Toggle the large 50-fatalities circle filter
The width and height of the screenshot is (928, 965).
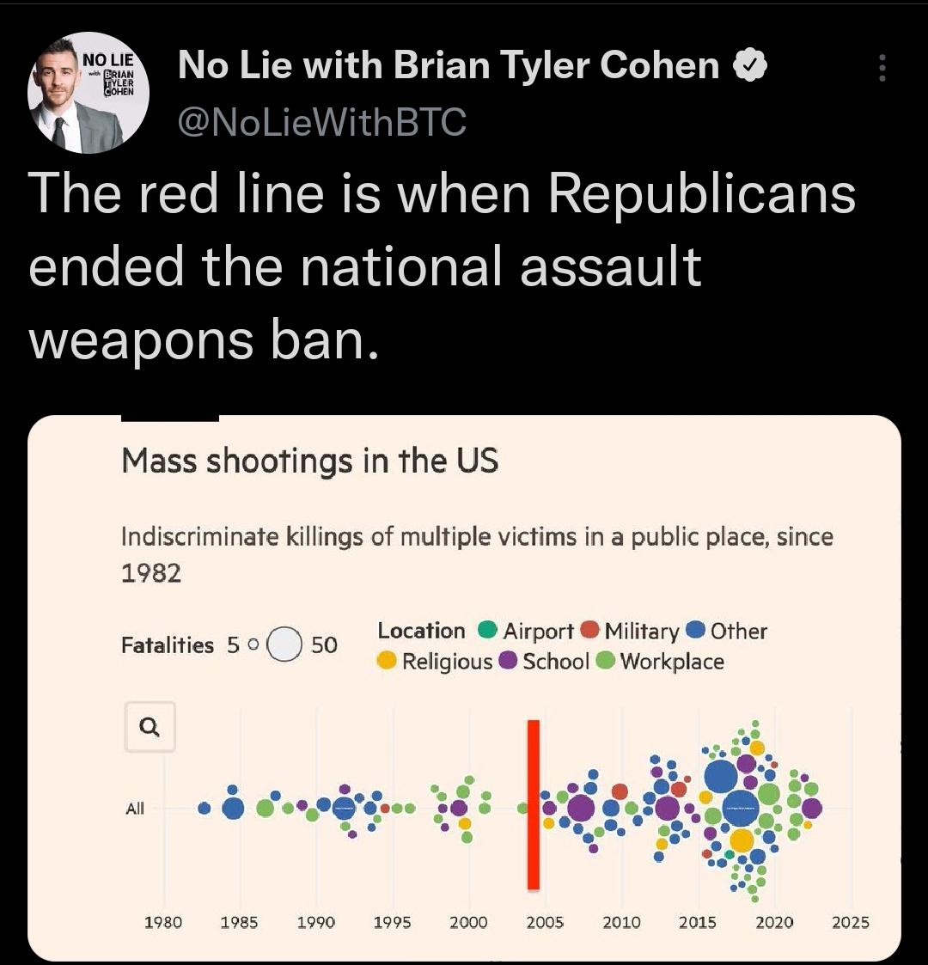click(284, 643)
